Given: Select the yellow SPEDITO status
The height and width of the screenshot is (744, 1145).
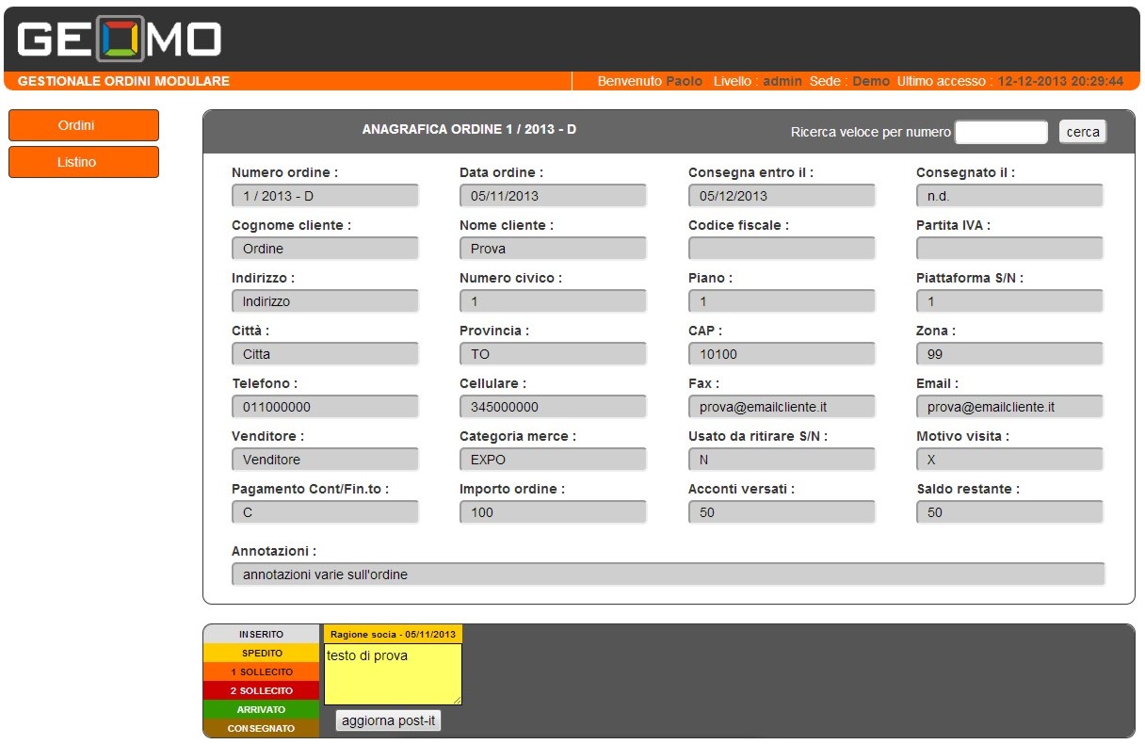Looking at the screenshot, I should coord(261,653).
